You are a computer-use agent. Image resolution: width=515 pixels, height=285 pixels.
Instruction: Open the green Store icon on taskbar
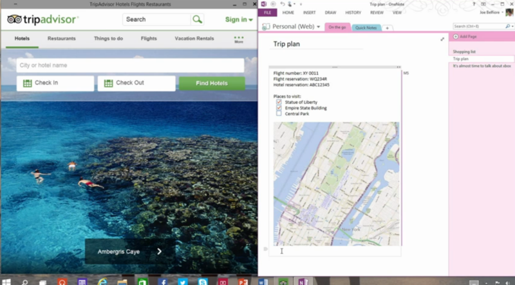142,282
